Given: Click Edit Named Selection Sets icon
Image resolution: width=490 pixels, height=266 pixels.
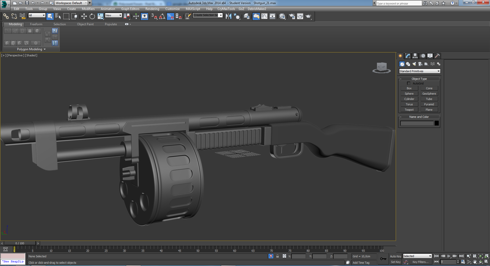Looking at the screenshot, I should (188, 16).
